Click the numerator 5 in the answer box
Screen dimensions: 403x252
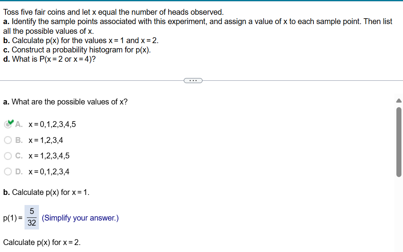coord(31,211)
